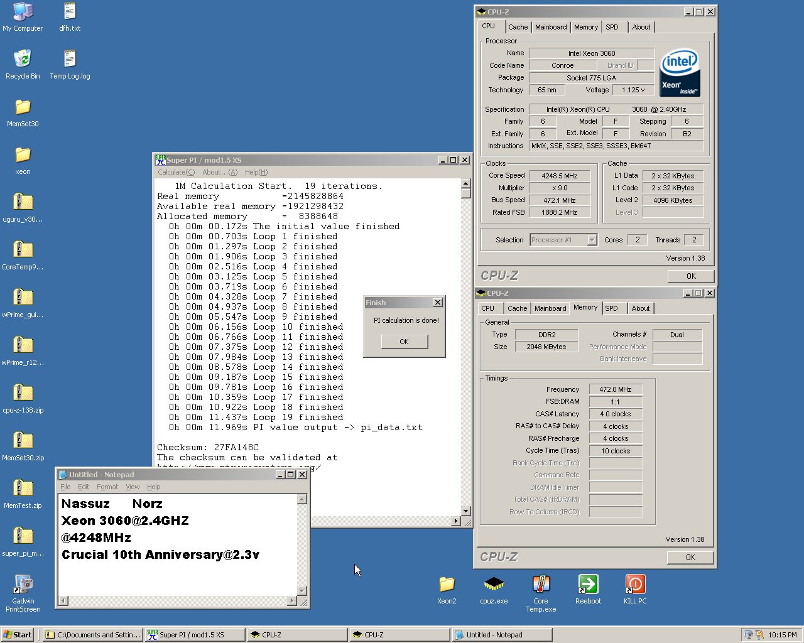Select the wPrime_r12 zip icon
The image size is (804, 643).
pos(23,351)
